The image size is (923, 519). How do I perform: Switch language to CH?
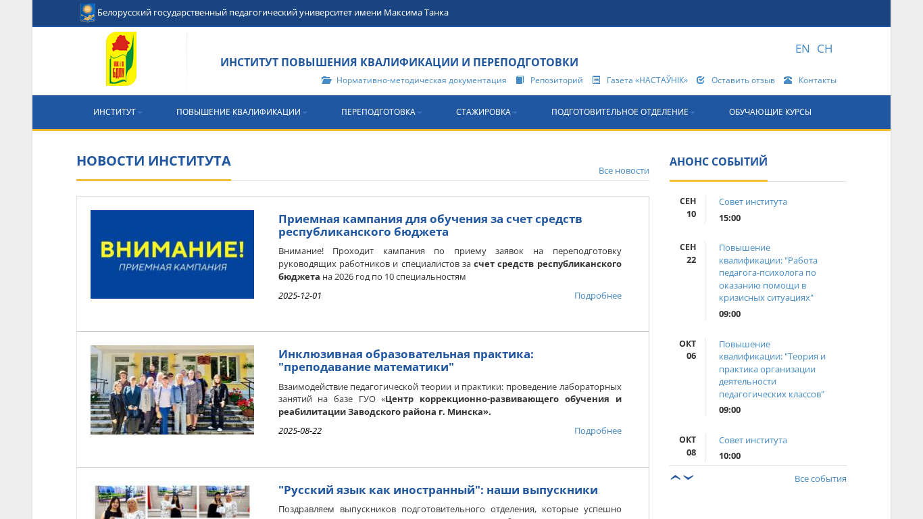click(824, 49)
